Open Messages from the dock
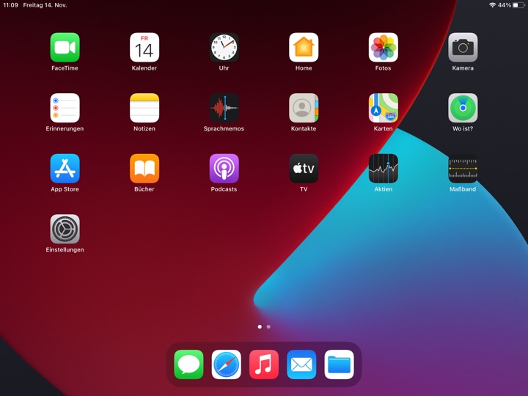This screenshot has width=528, height=396. pyautogui.click(x=188, y=364)
